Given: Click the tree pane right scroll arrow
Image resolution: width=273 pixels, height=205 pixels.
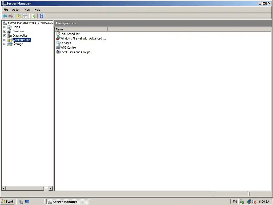Looking at the screenshot, I should pyautogui.click(x=51, y=188).
